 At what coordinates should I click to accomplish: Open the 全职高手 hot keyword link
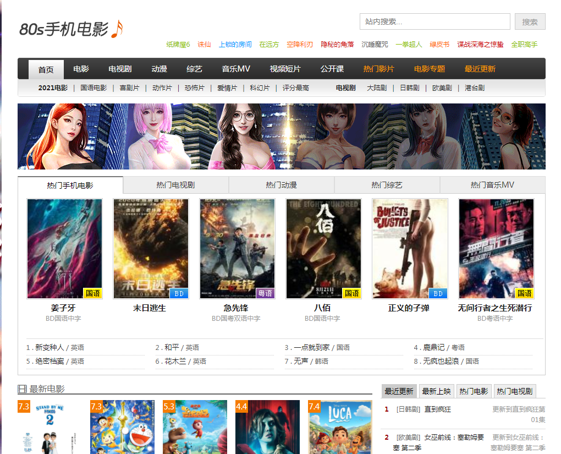(x=524, y=45)
